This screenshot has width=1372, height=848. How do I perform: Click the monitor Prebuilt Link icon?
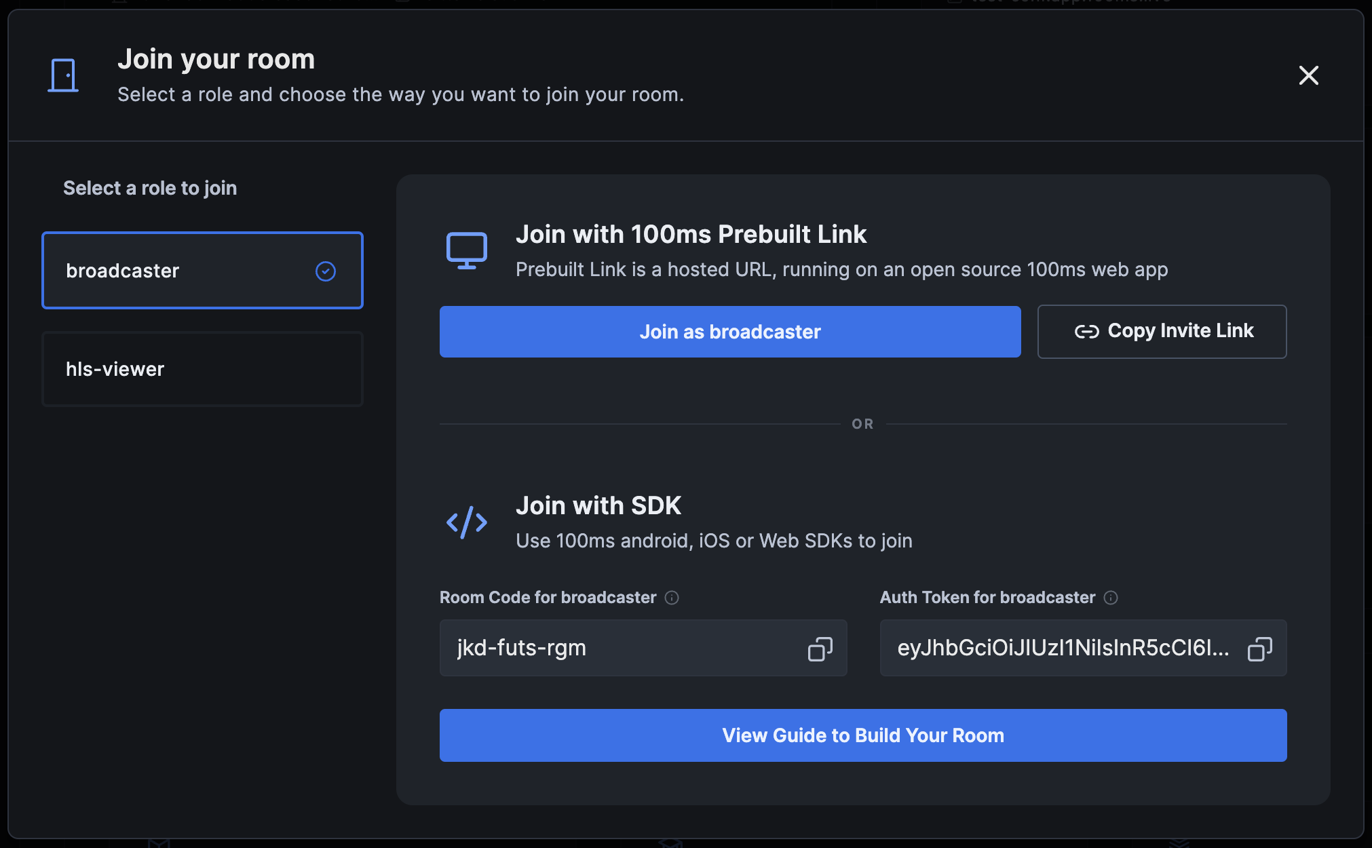click(x=467, y=251)
